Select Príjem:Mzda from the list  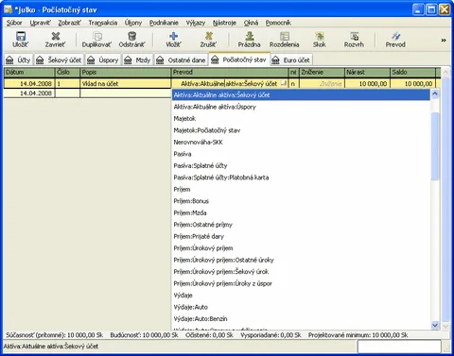tap(301, 212)
